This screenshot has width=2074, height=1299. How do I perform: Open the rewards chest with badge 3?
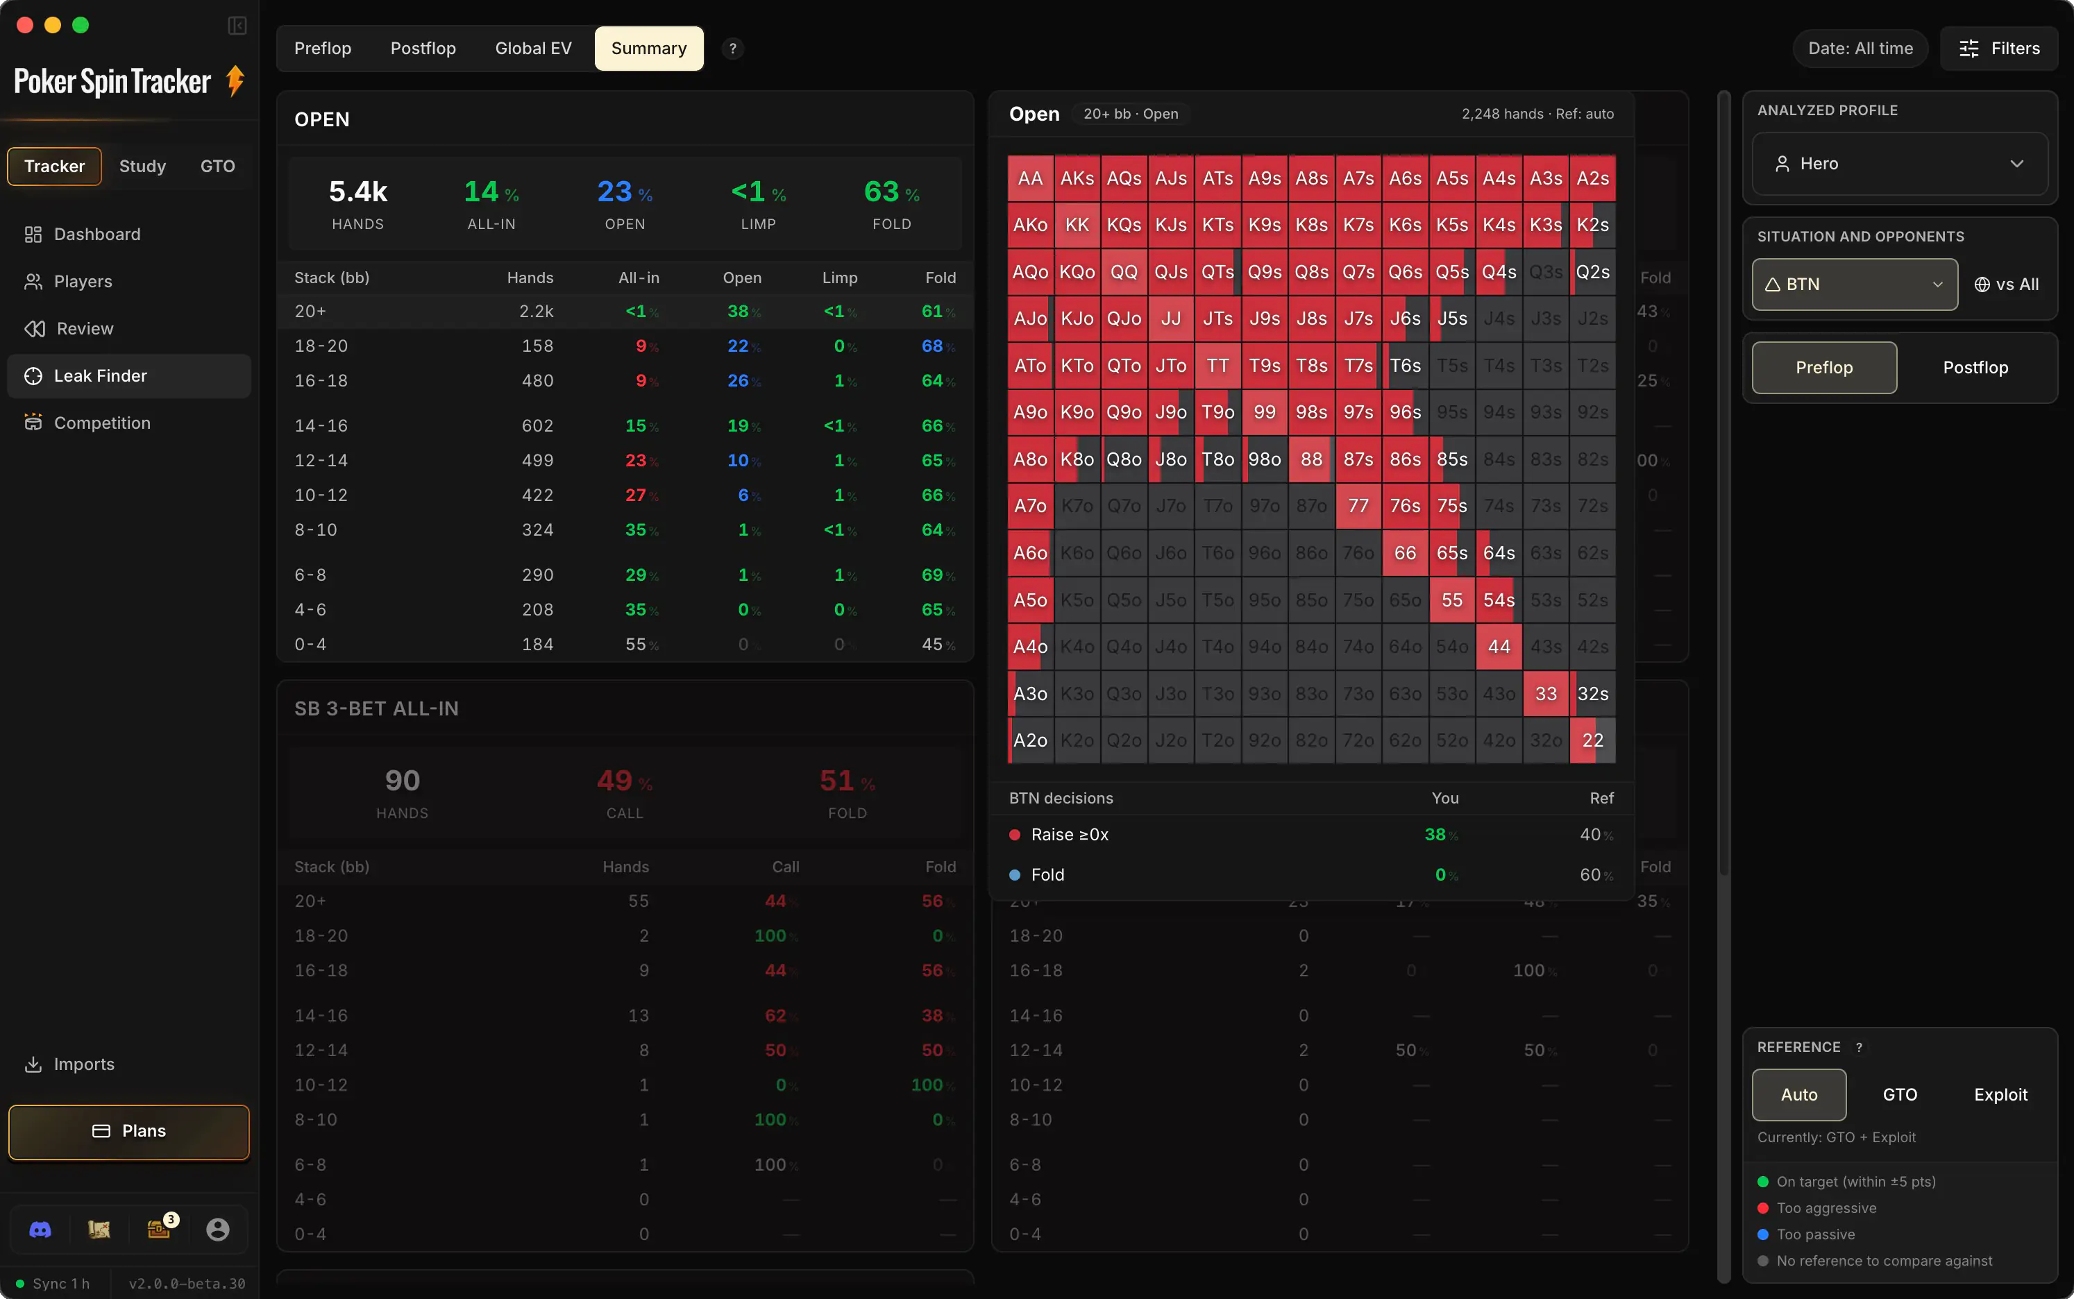tap(159, 1228)
